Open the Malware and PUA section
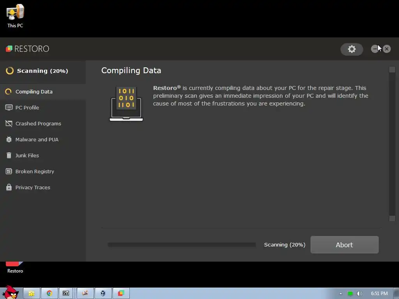Screen dimensions: 399x299 [x=43, y=140]
